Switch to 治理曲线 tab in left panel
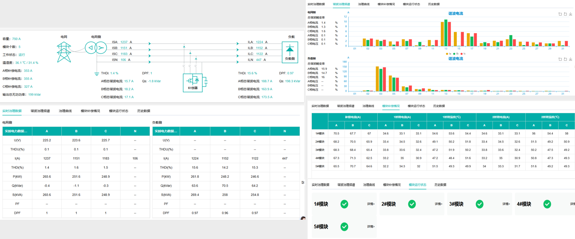Viewport: 575px width, 239px height. [65, 111]
